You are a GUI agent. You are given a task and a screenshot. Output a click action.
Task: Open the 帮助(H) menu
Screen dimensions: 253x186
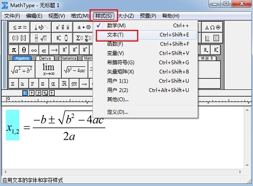coord(171,16)
